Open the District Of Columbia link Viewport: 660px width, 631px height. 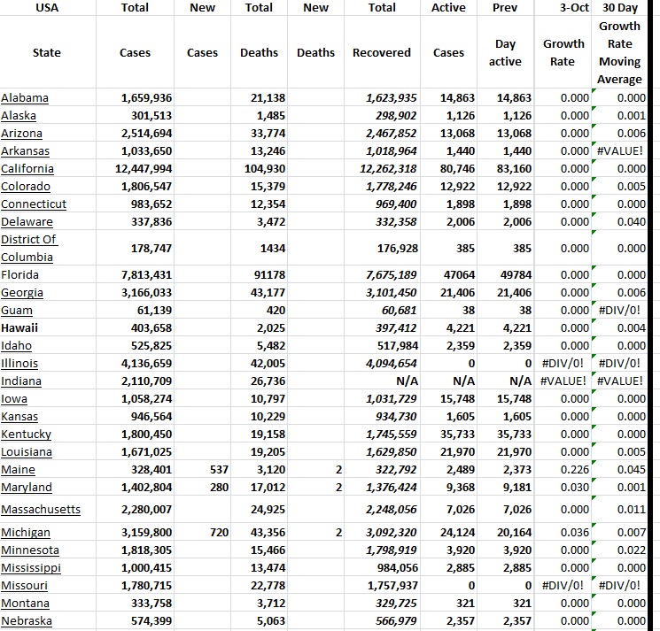(28, 248)
